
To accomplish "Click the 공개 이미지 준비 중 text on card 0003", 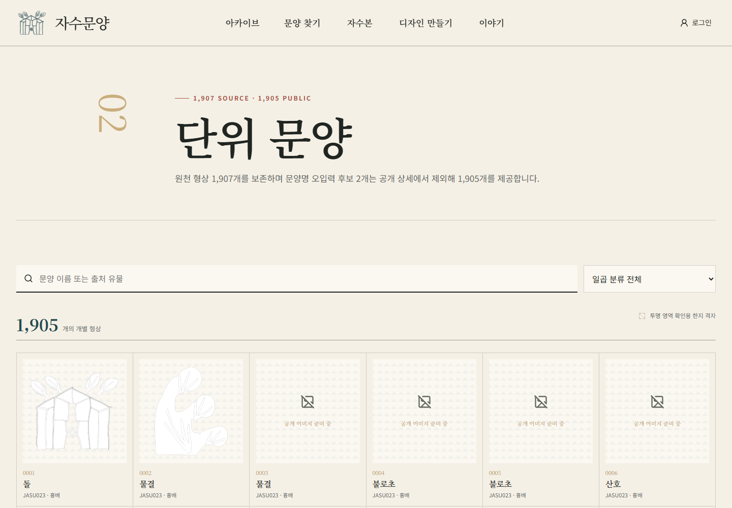I will pos(308,424).
